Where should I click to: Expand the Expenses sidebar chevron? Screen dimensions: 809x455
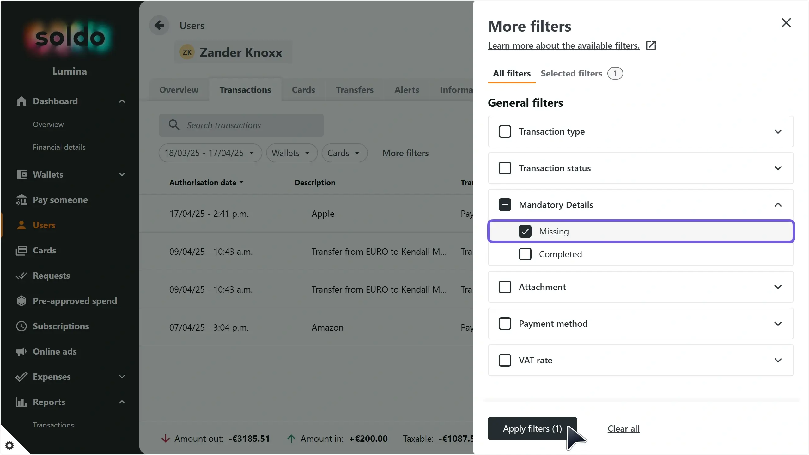(122, 377)
